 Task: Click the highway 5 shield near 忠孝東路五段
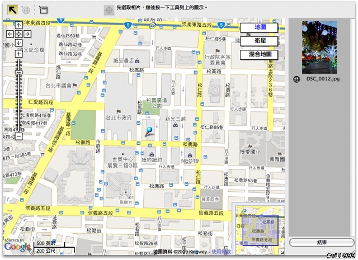pyautogui.click(x=221, y=25)
